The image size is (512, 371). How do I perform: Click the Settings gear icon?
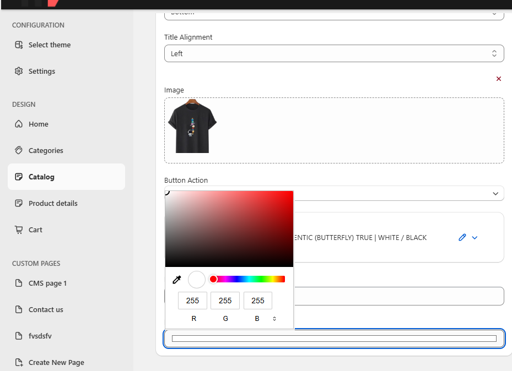[19, 71]
